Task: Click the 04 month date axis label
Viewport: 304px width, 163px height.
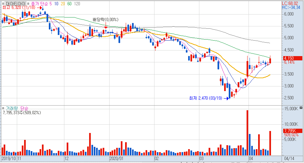Action: [x=251, y=158]
